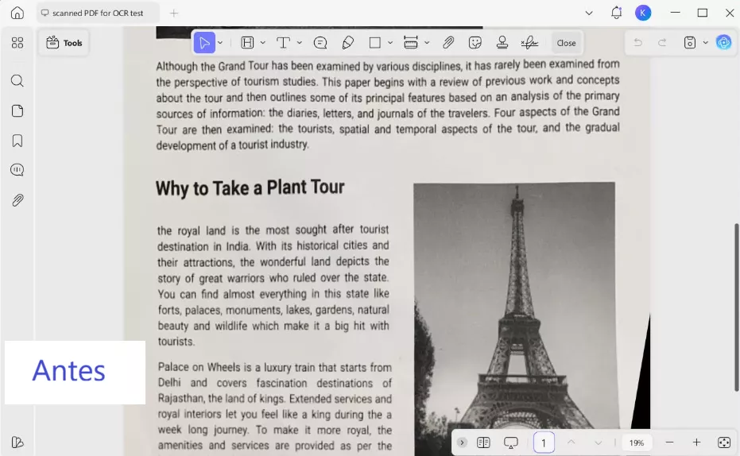Screen dimensions: 740x456
Task: Add a sticky note comment
Action: pos(320,43)
